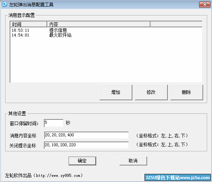Click the 增加 button
This screenshot has height=182, width=212.
(x=116, y=92)
